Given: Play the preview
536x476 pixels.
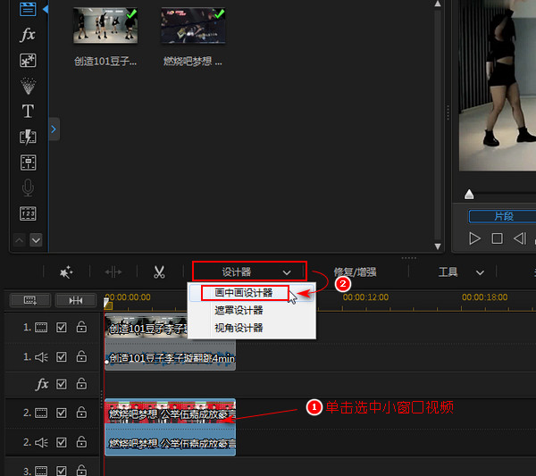Looking at the screenshot, I should 474,238.
